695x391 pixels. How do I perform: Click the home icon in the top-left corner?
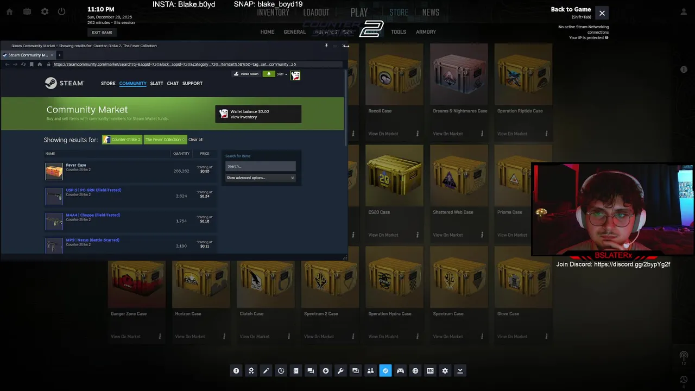tap(9, 11)
